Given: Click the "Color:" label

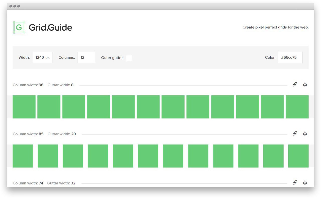Looking at the screenshot, I should [270, 57].
